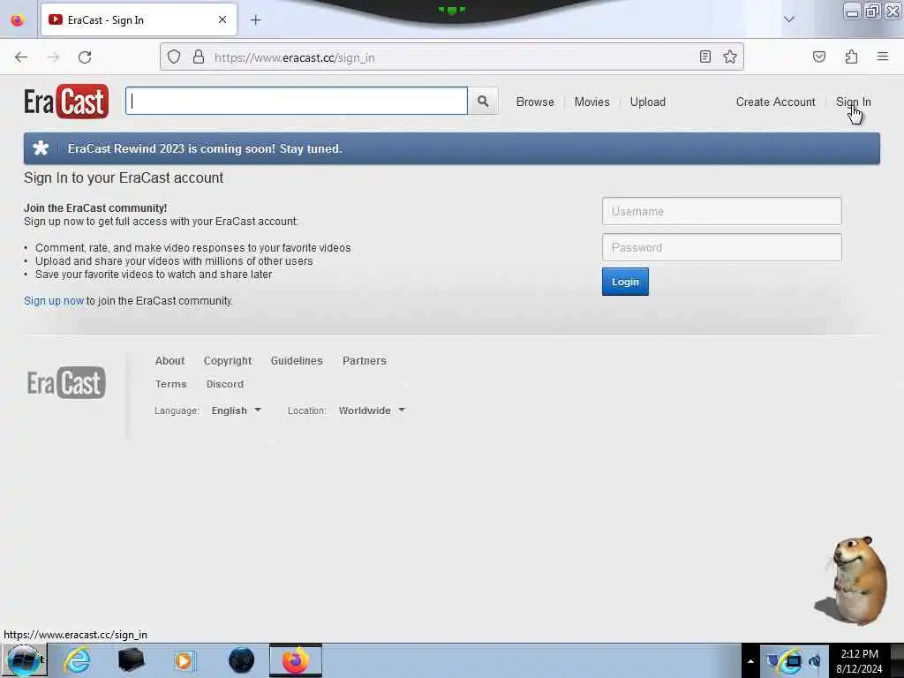Click the address bar URL text
The image size is (904, 678).
[295, 57]
